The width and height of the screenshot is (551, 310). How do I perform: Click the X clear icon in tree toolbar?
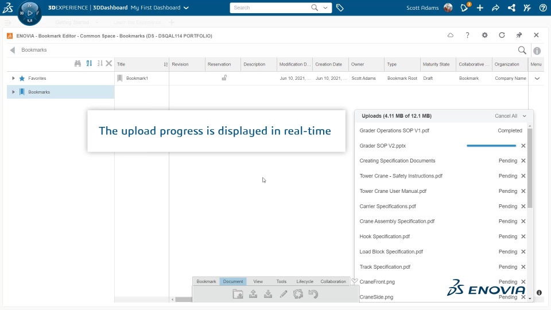(x=109, y=63)
